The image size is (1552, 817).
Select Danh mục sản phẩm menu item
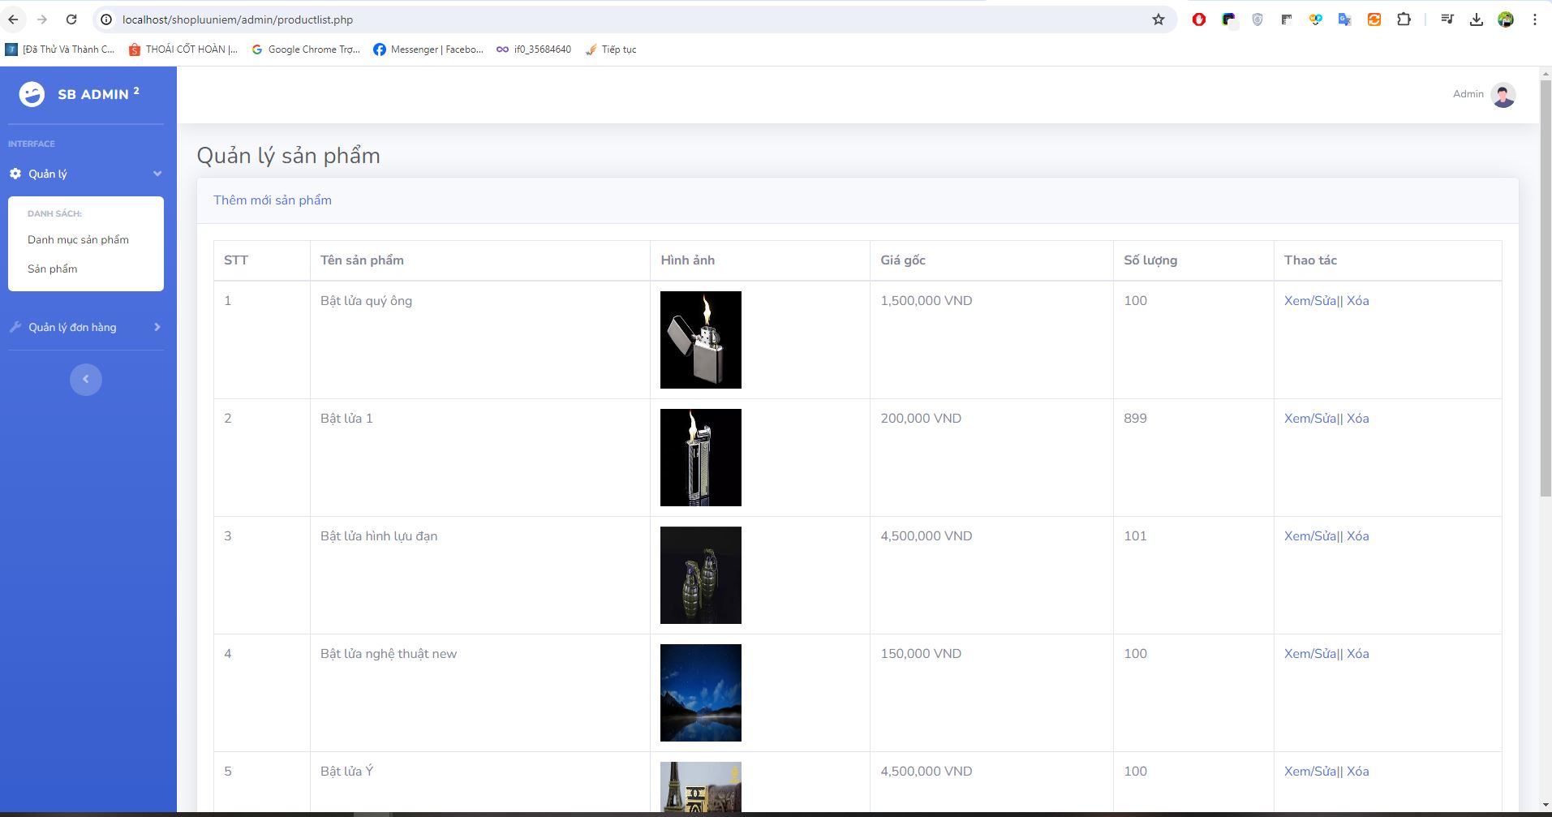[78, 239]
